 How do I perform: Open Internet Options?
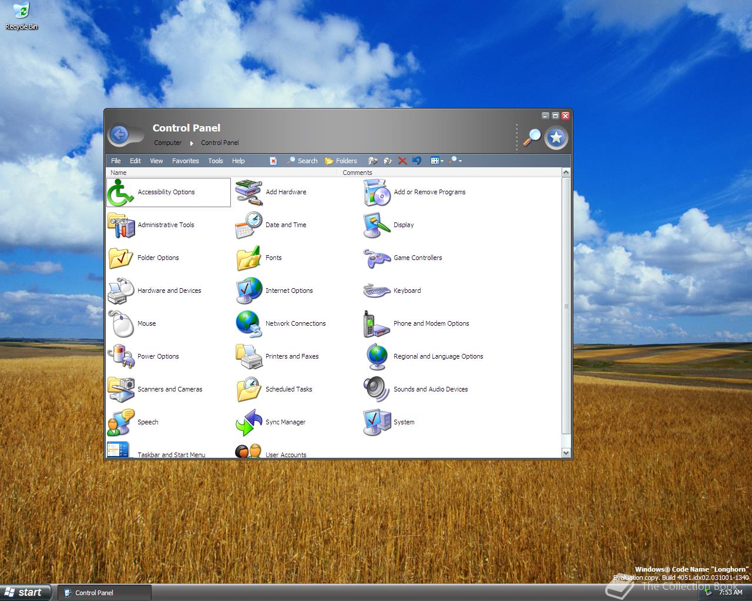pyautogui.click(x=274, y=291)
